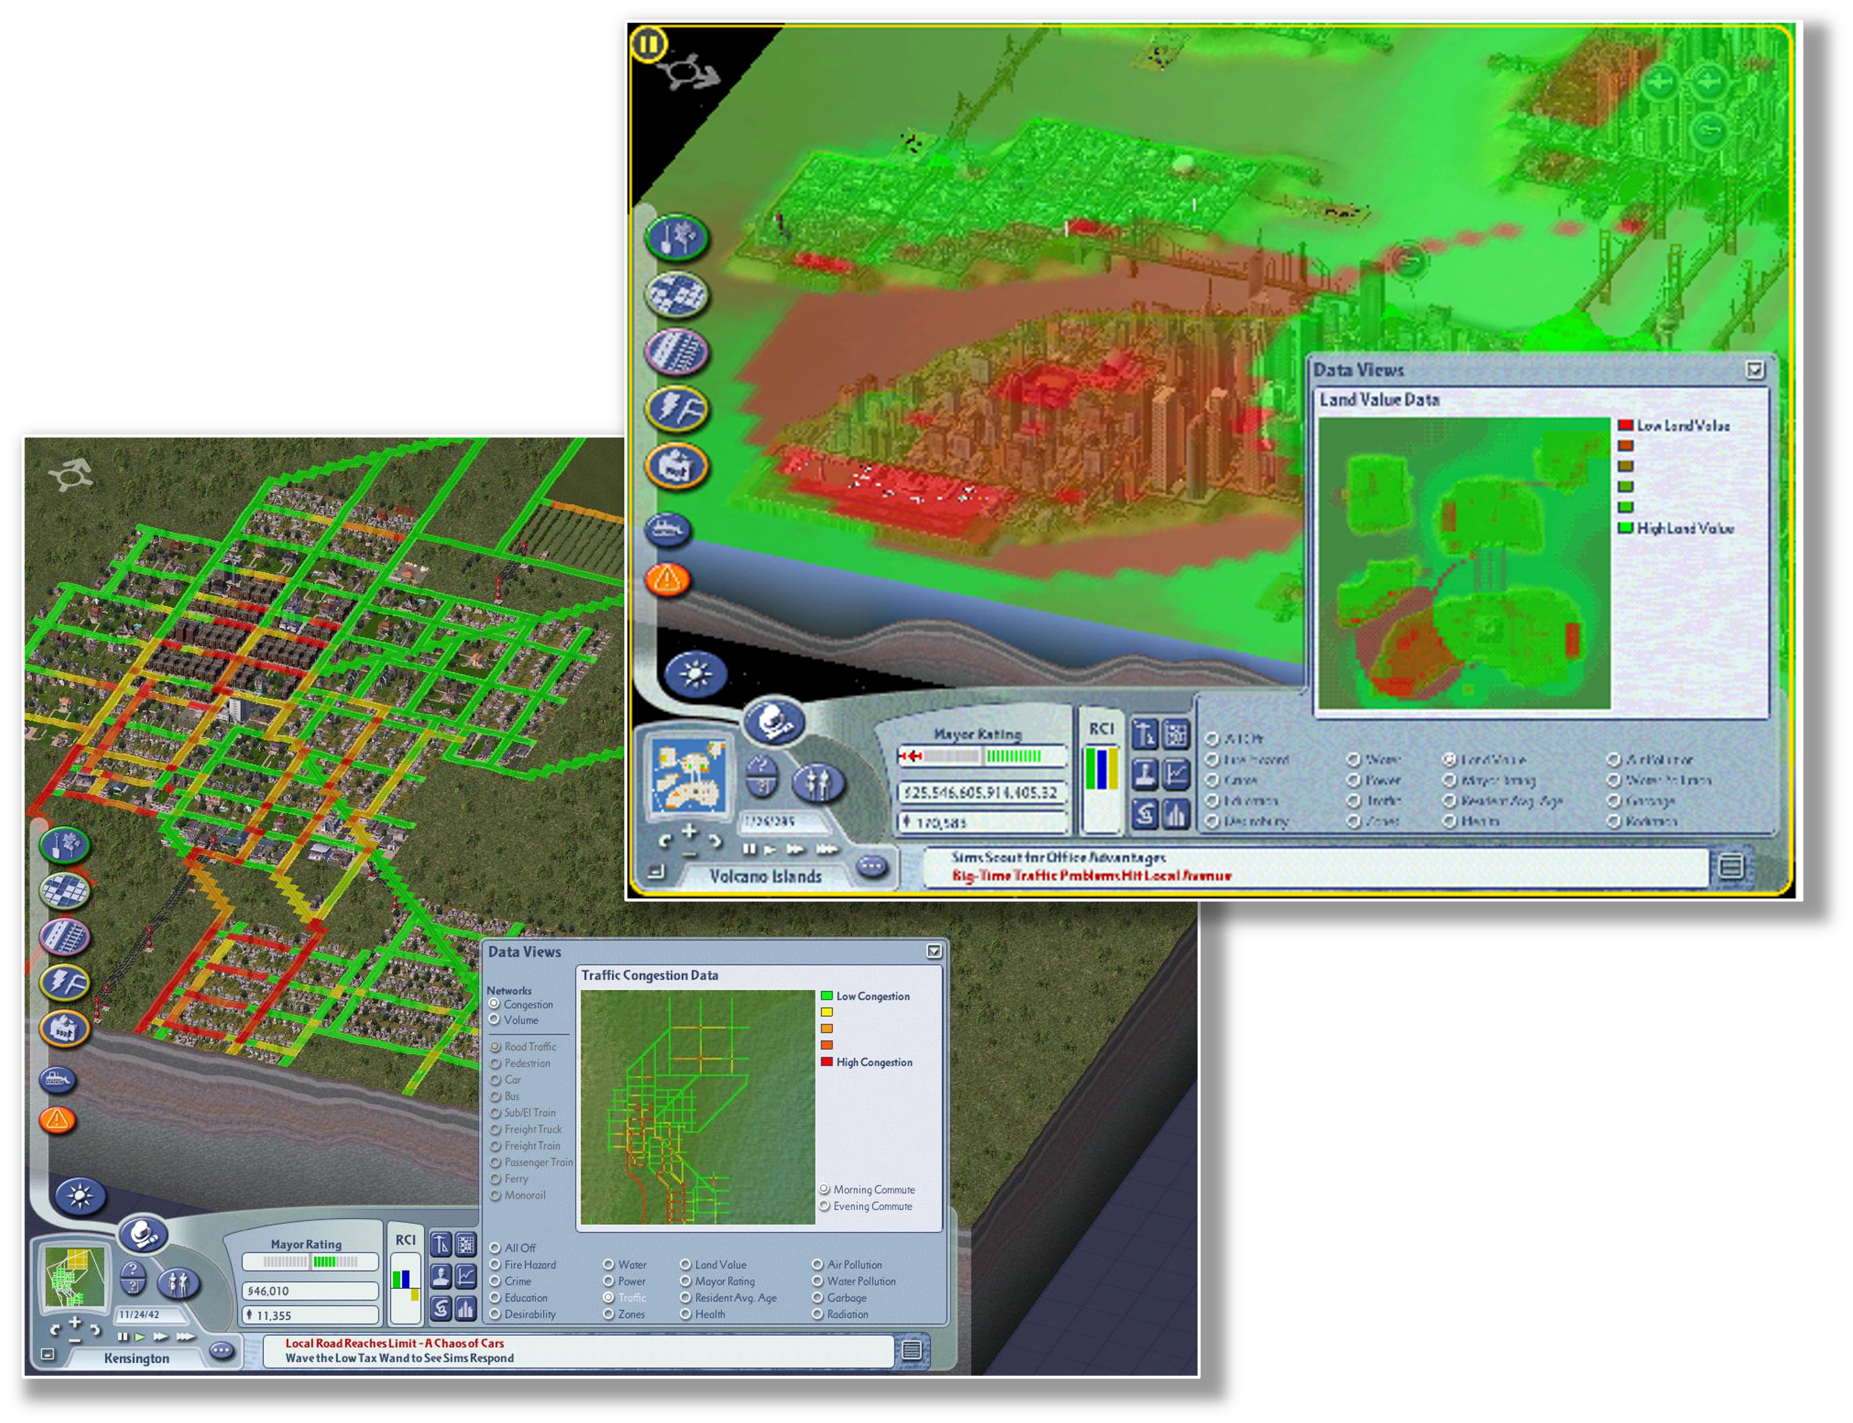Click Mayor Rating bar in Kensington window

click(x=310, y=1262)
